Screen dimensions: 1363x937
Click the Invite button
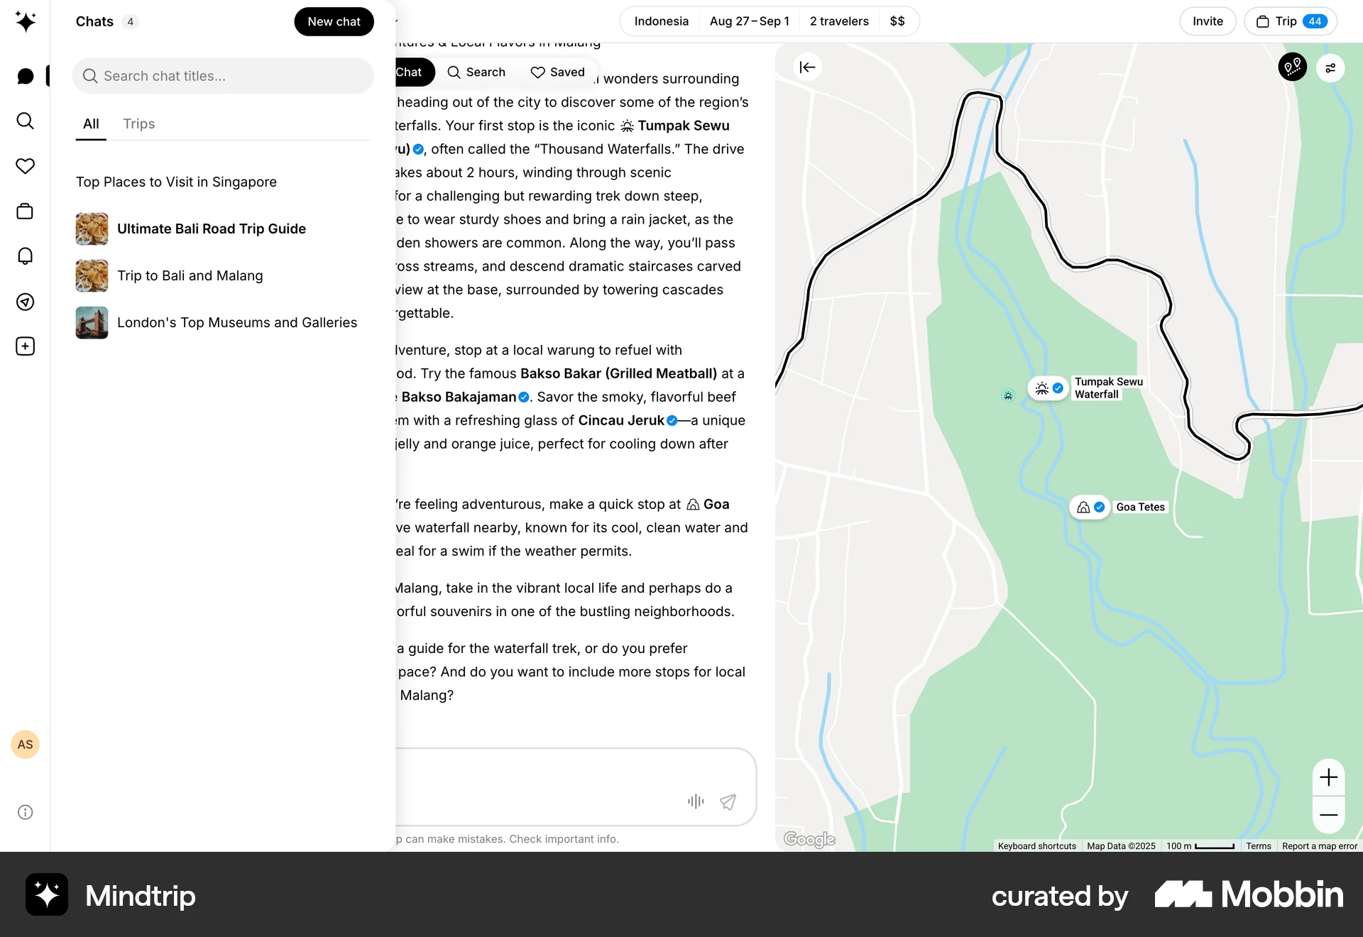pos(1207,21)
